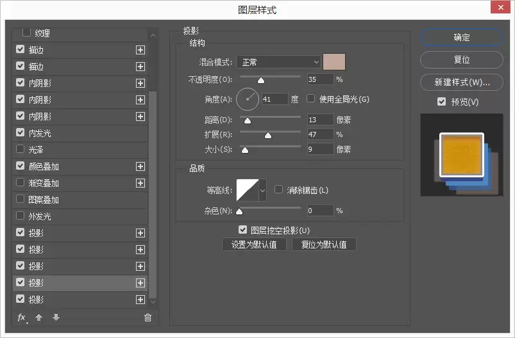Click the 扩展 value field showing 47
Image resolution: width=515 pixels, height=338 pixels.
pyautogui.click(x=320, y=134)
